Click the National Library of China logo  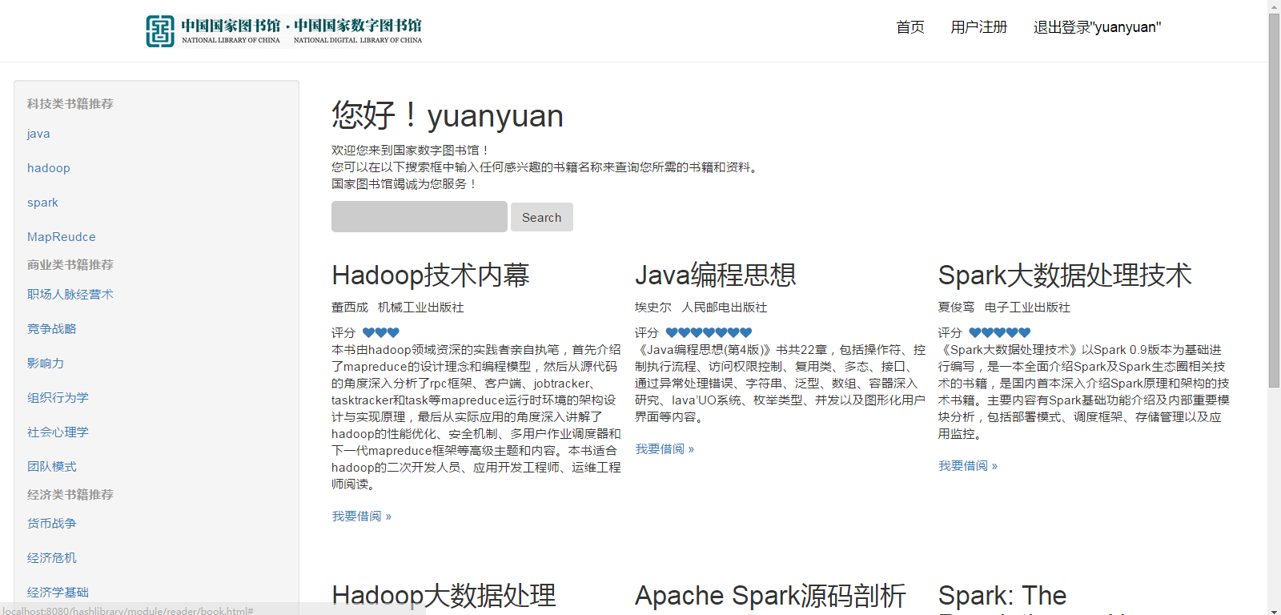284,31
